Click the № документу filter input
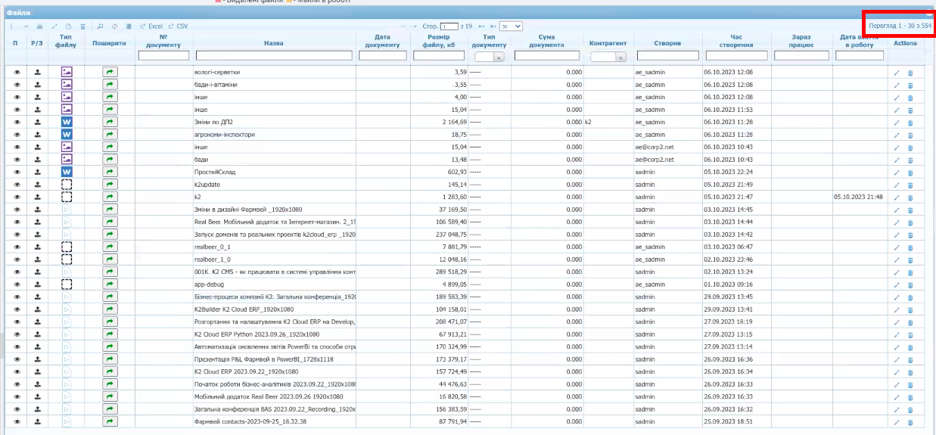This screenshot has height=435, width=936. click(163, 56)
